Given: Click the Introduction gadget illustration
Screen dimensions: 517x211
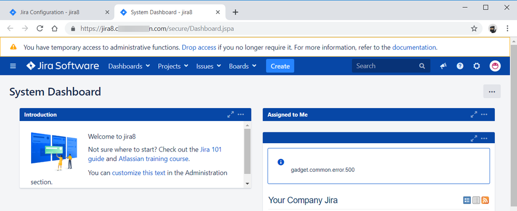Looking at the screenshot, I should click(54, 151).
